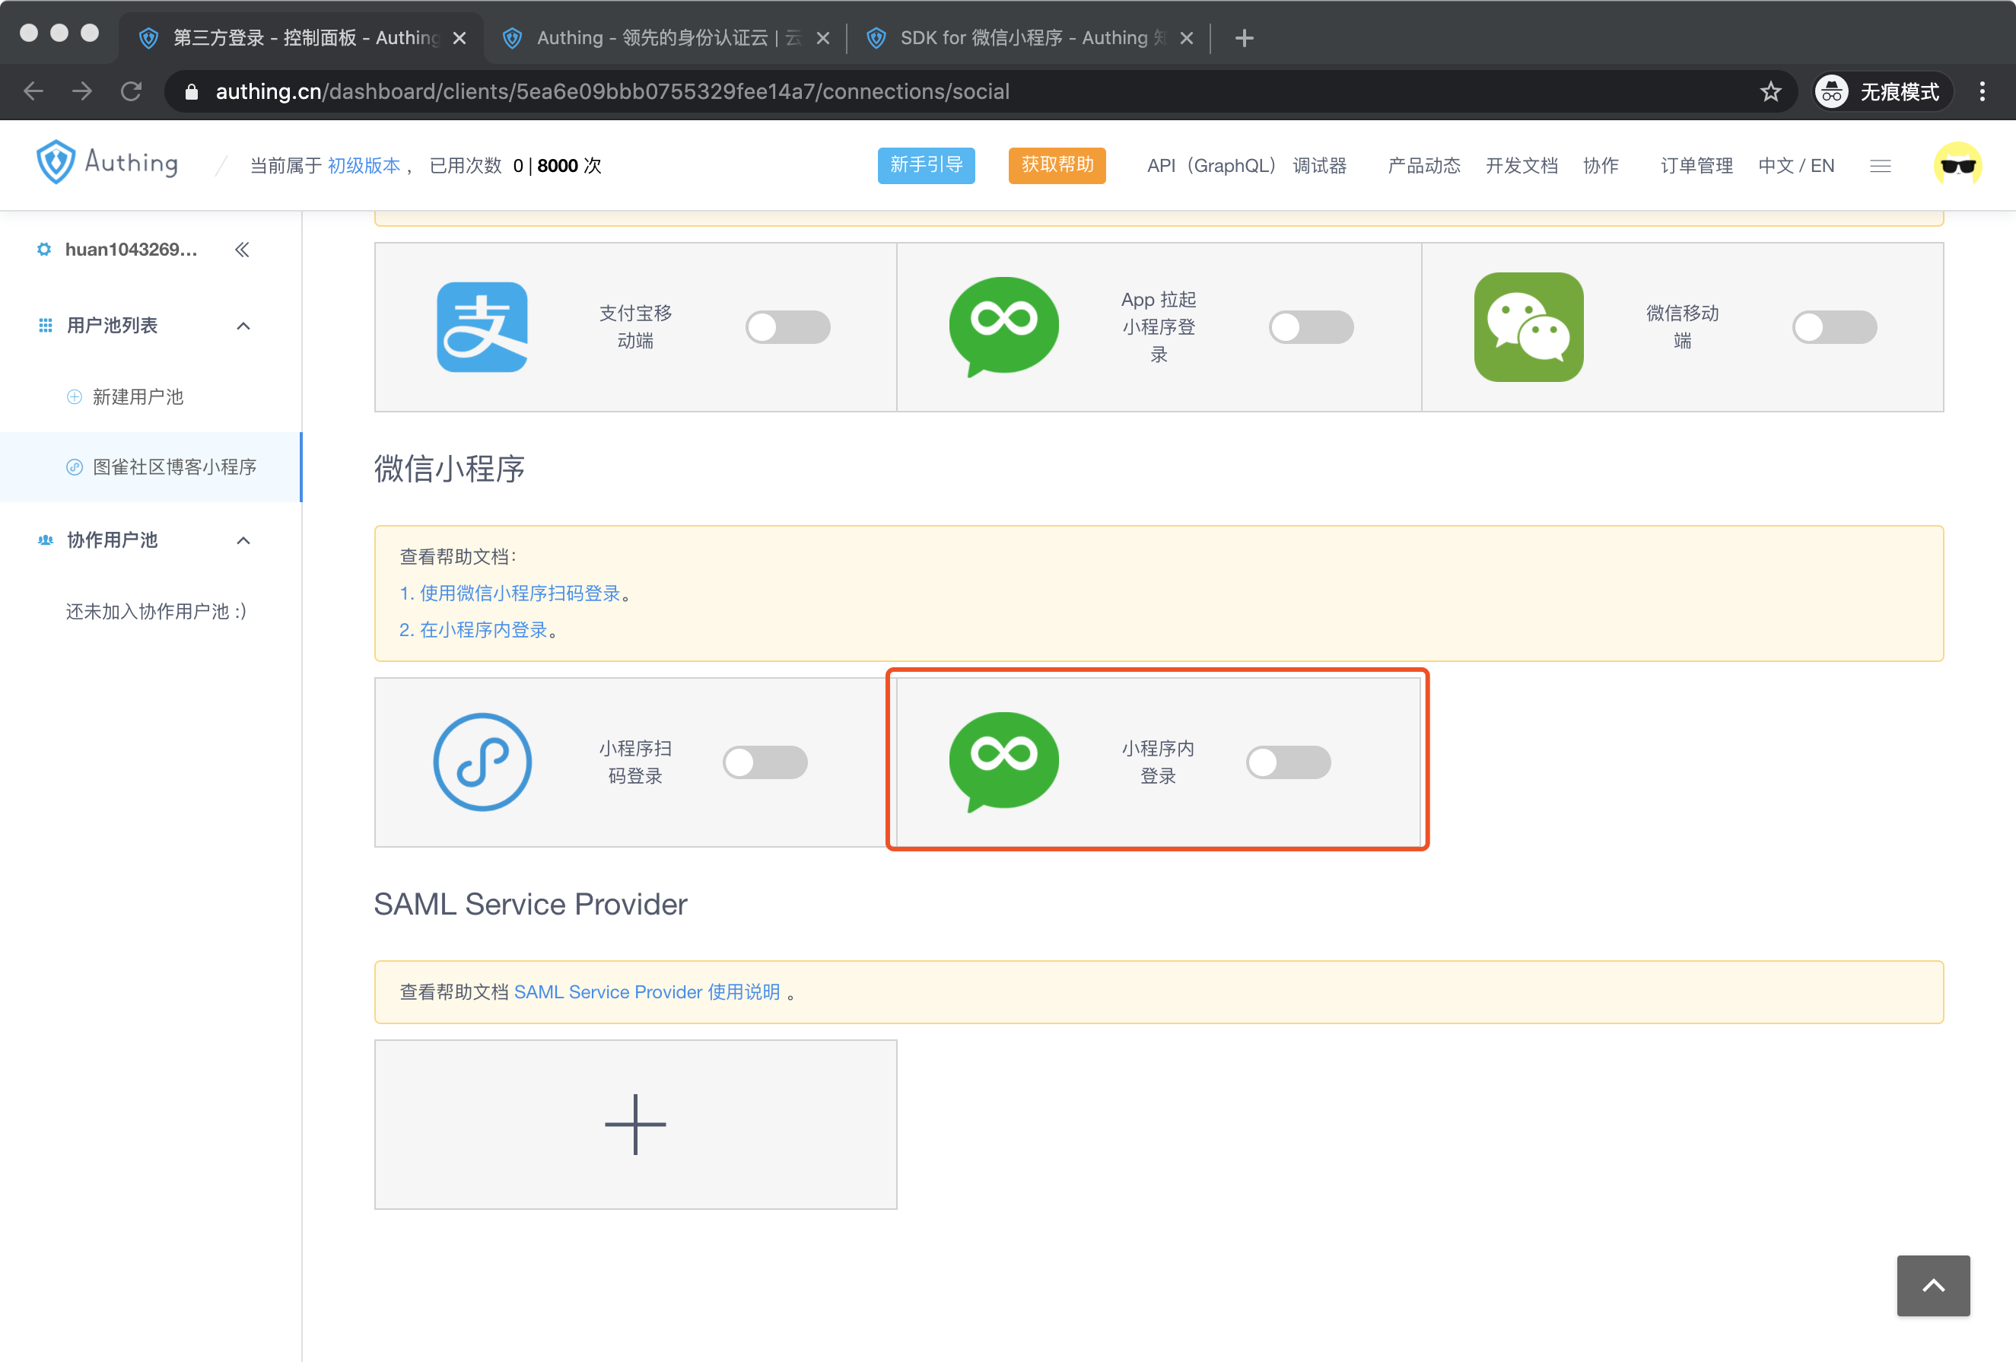Switch to the SDK for 微信小程序 tab

pyautogui.click(x=1024, y=37)
